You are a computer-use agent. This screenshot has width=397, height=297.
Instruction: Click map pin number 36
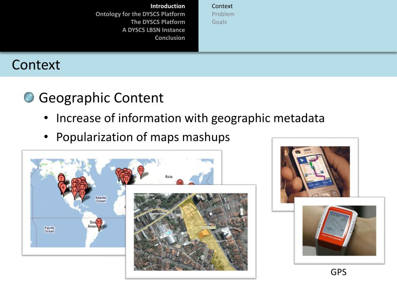(x=180, y=182)
